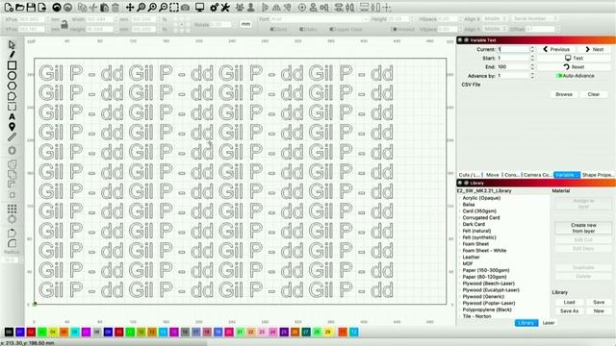Activate the Pan four-arrow tool
Viewport: 616px width, 346px height.
point(130,7)
